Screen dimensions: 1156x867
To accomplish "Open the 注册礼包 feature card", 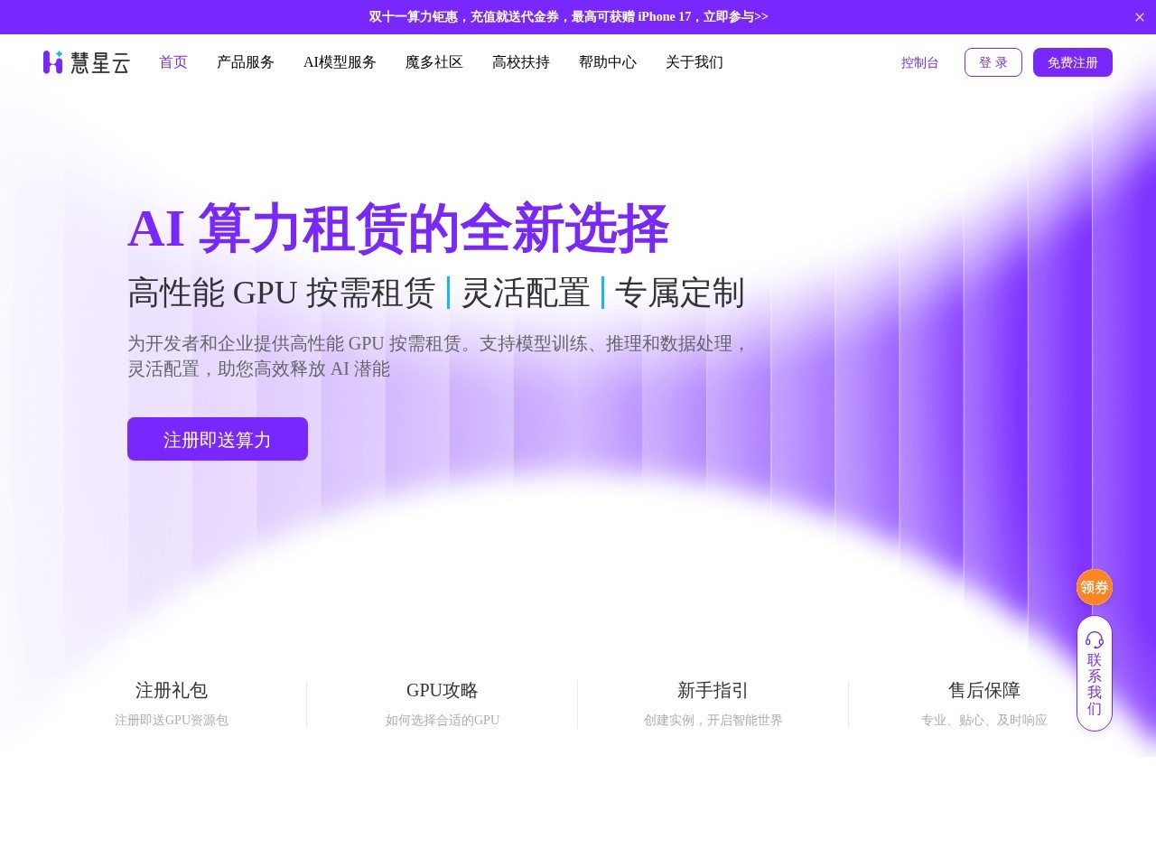I will pyautogui.click(x=172, y=704).
